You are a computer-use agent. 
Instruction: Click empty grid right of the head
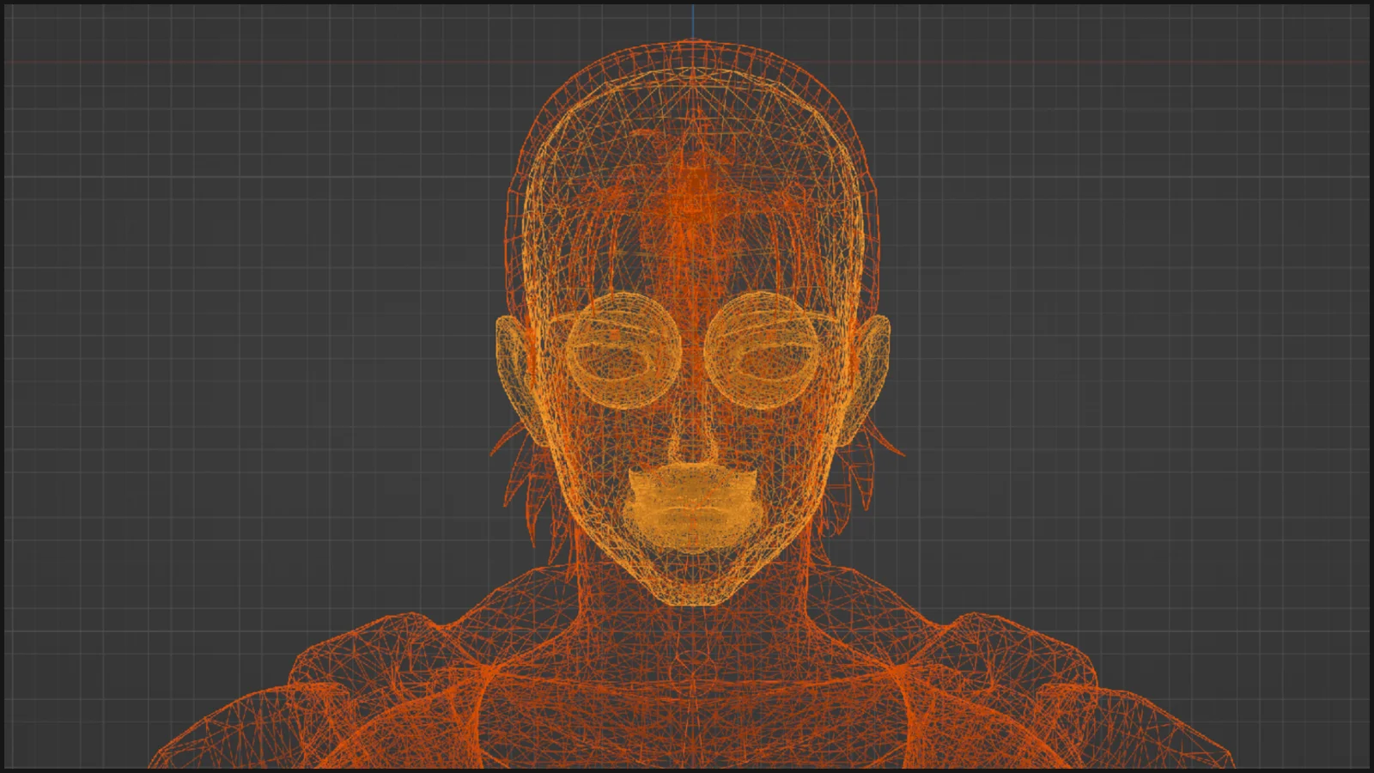pos(1116,344)
